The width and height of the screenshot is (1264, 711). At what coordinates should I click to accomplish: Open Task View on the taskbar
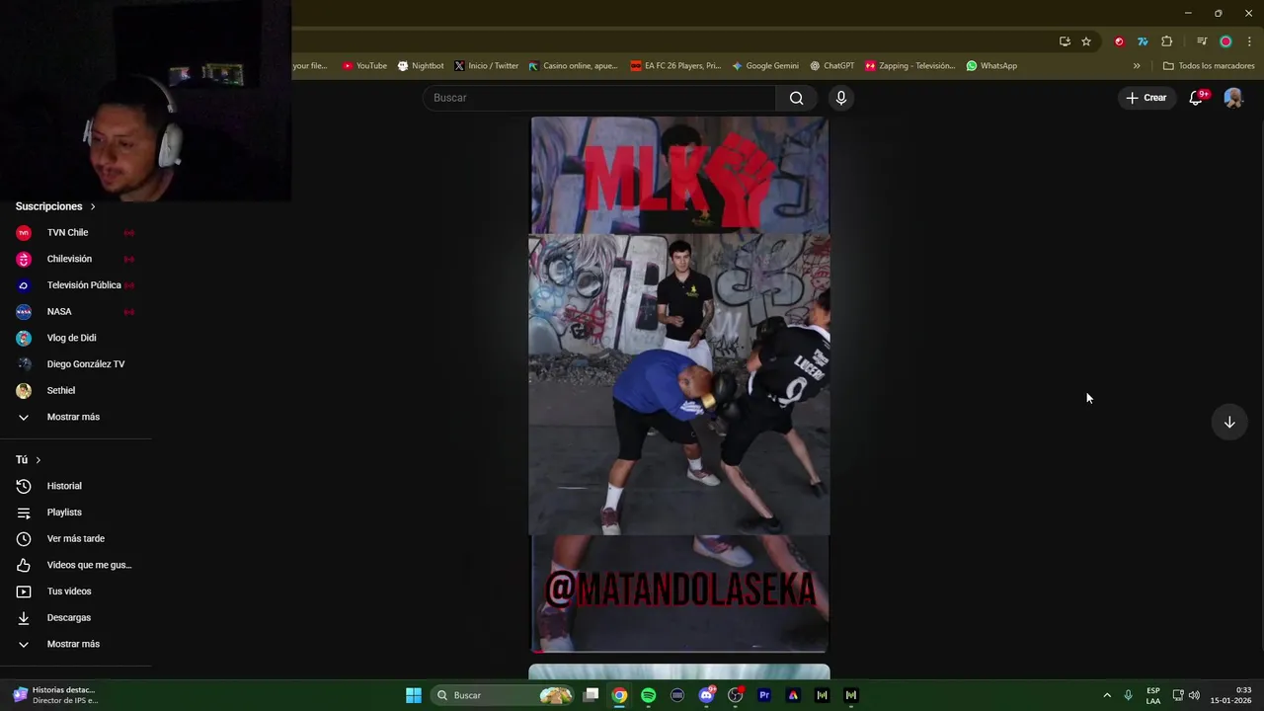591,695
